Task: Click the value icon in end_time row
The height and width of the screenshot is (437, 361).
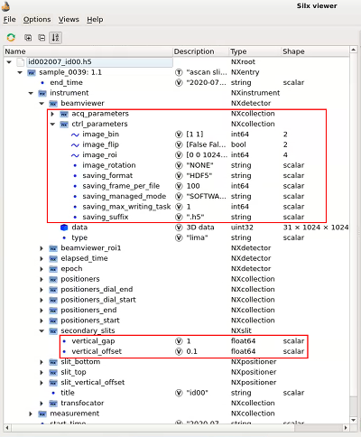Action: pos(179,83)
